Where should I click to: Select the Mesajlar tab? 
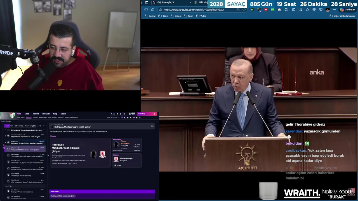pyautogui.click(x=29, y=118)
